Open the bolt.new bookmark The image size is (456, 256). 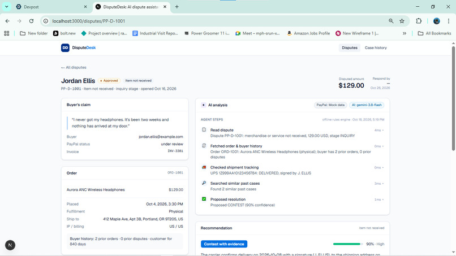64,33
